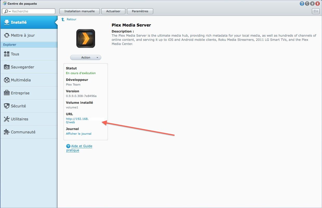Open the Plex web URL link
The height and width of the screenshot is (208, 322).
77,120
